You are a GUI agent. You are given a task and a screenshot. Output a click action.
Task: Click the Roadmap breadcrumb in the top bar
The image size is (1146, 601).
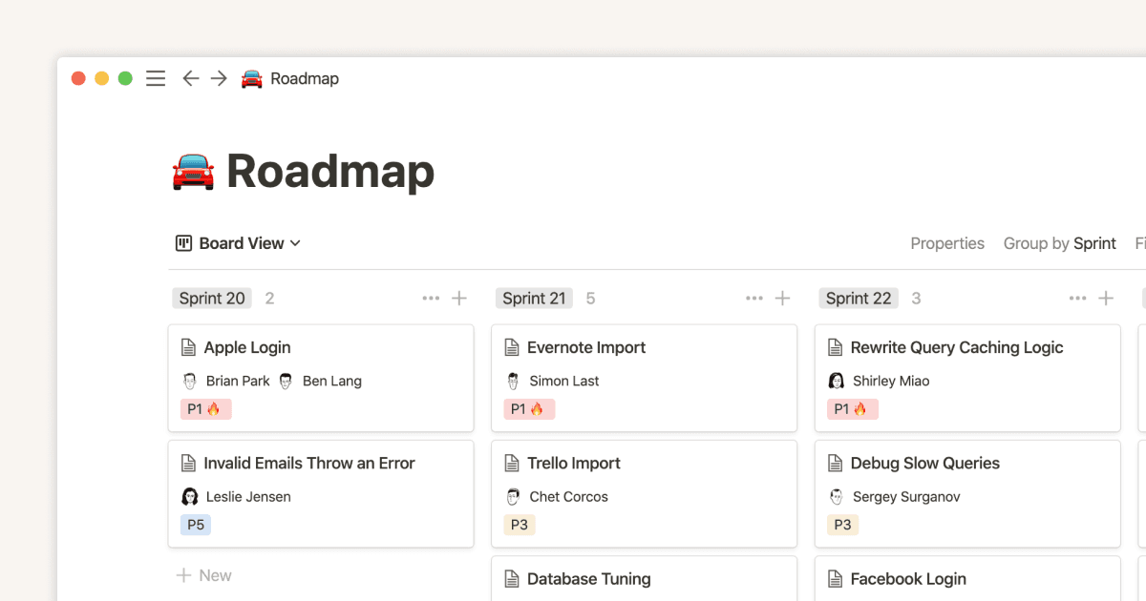pyautogui.click(x=303, y=78)
